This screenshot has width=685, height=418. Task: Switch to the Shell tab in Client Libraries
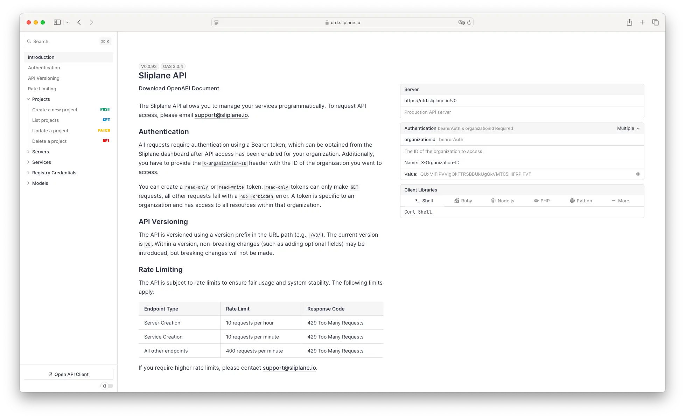pyautogui.click(x=424, y=201)
